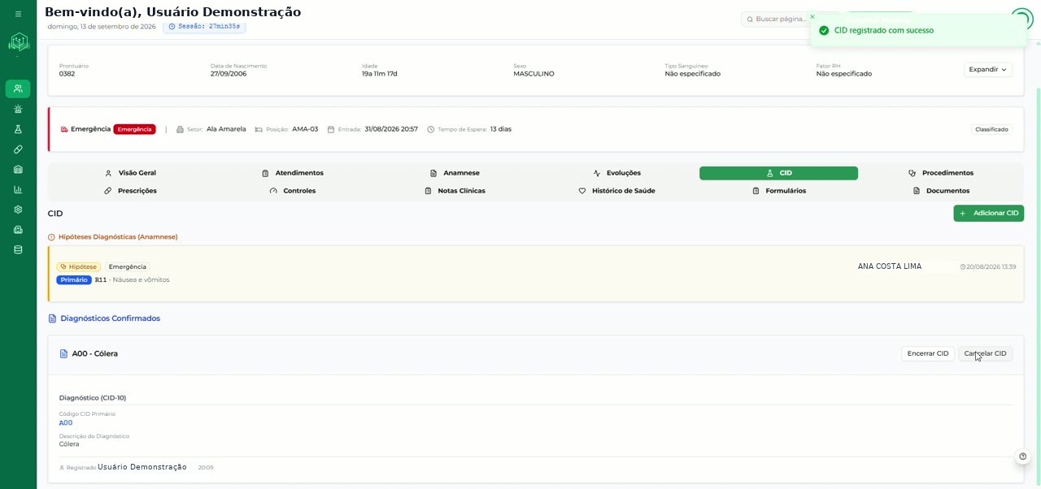
Task: Click the 20/08/2026 13:39 timestamp
Action: pos(991,266)
